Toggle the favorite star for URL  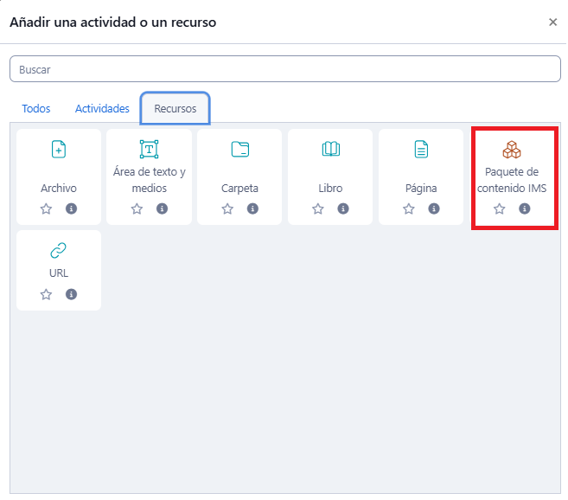(x=47, y=294)
